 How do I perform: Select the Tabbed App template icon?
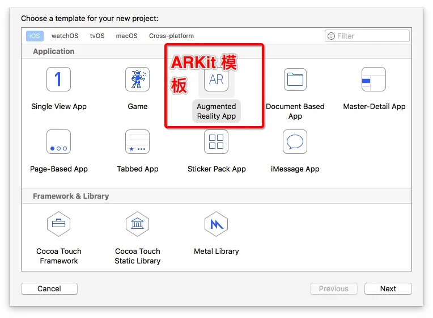click(x=137, y=142)
